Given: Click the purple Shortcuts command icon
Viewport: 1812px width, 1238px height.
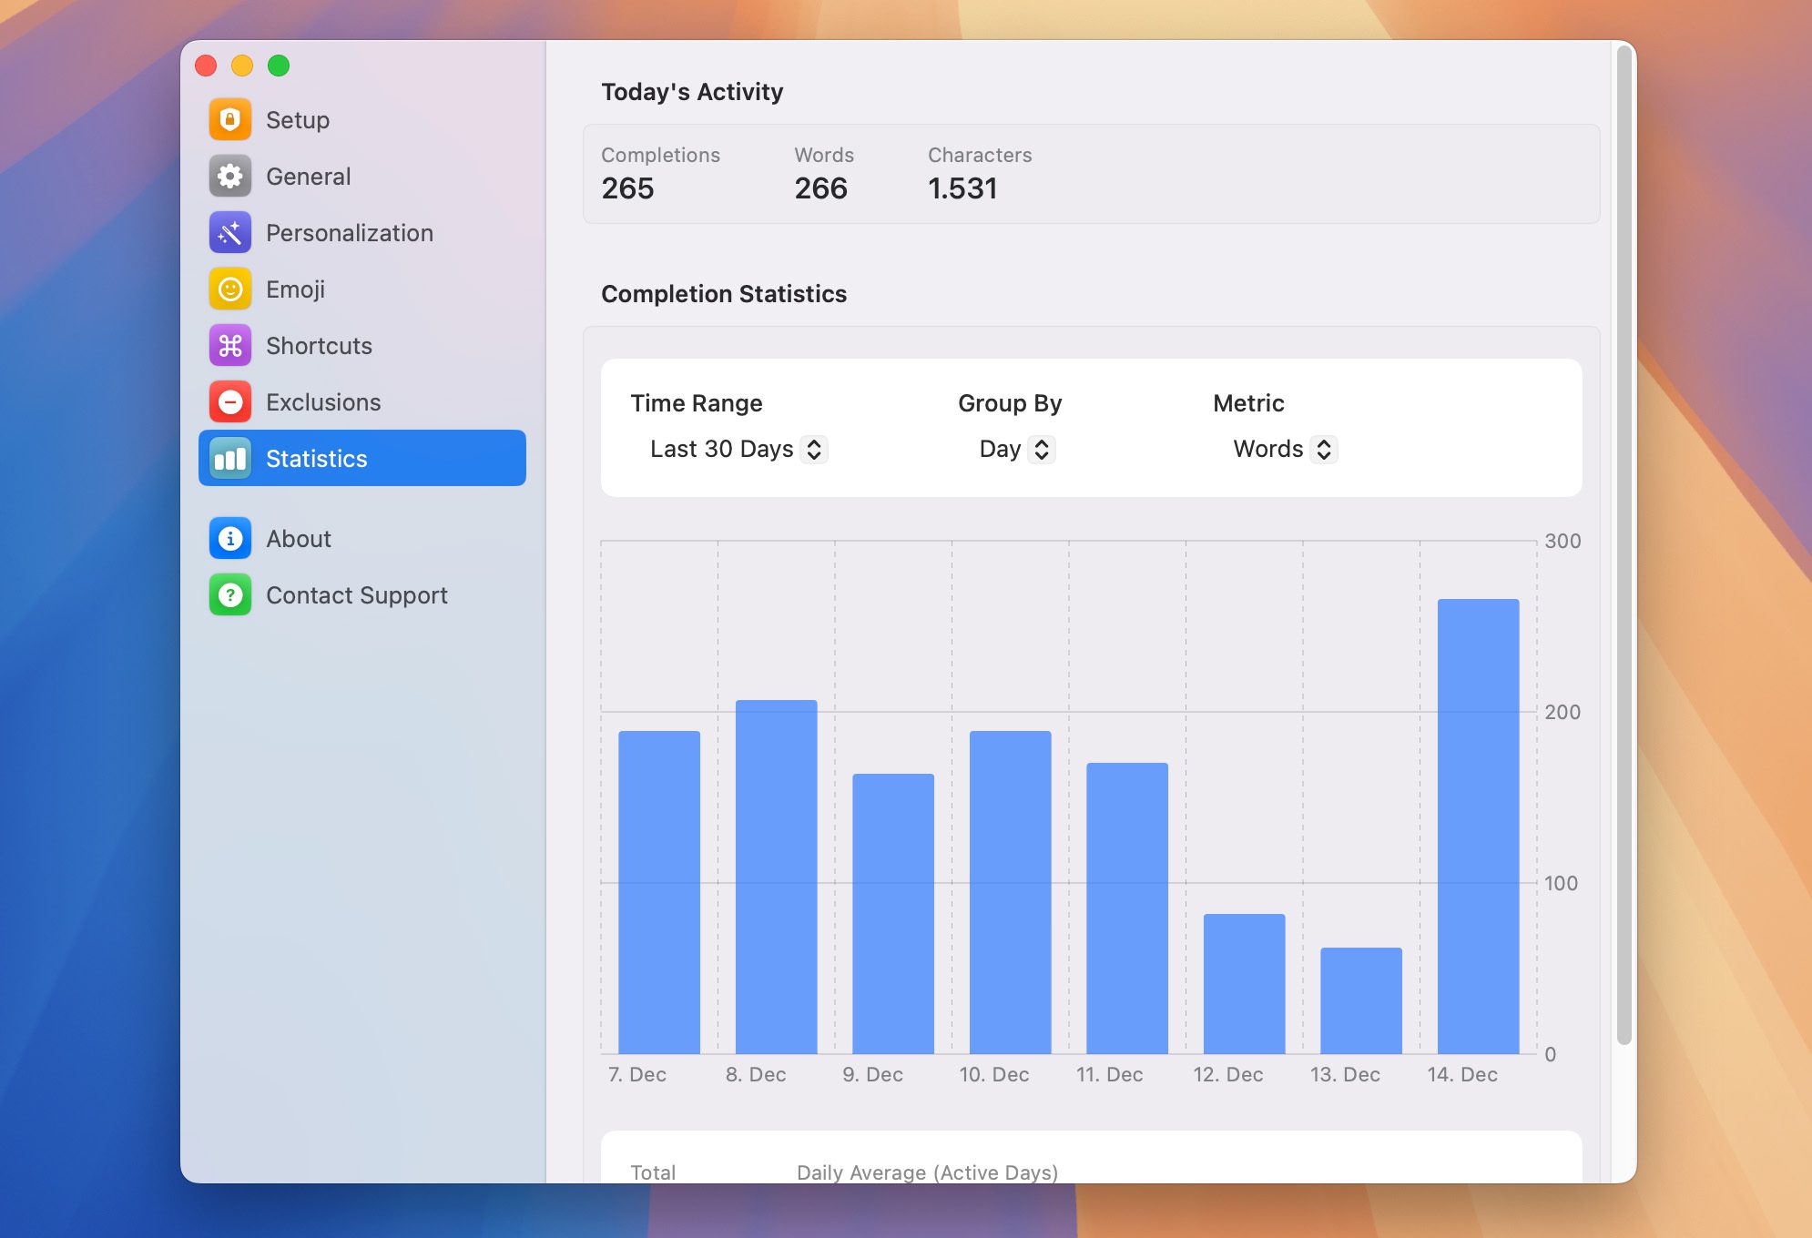Looking at the screenshot, I should [230, 346].
